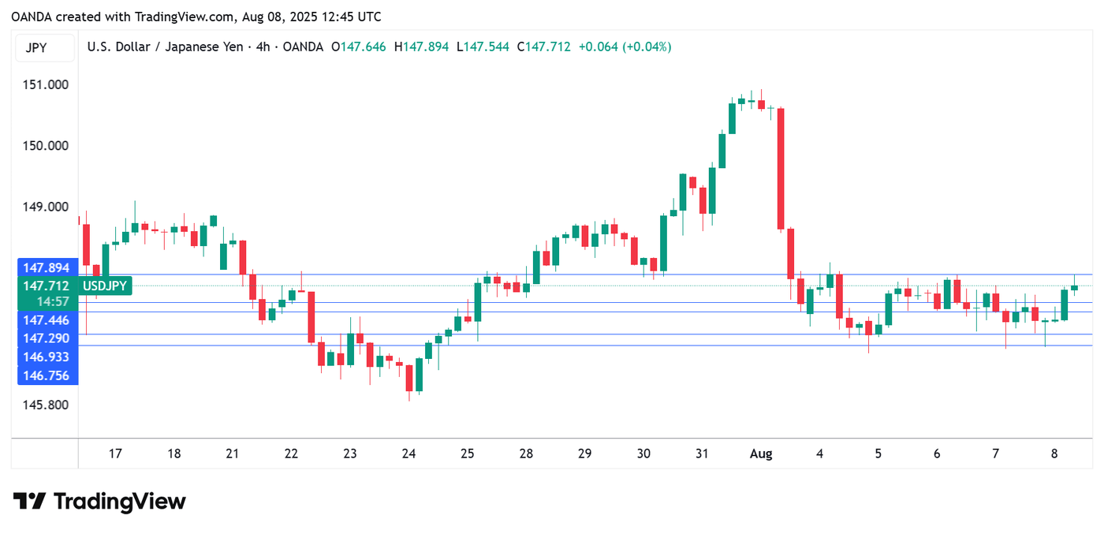Click the 24 date marker on time axis
This screenshot has width=1104, height=534.
pos(408,454)
